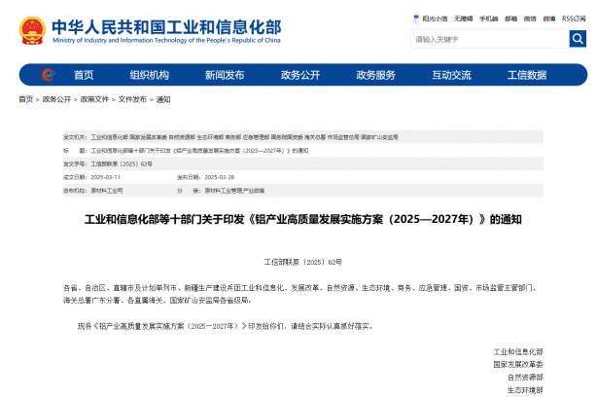Click the site title 中华人民共和国工业和信息化部

coord(166,26)
